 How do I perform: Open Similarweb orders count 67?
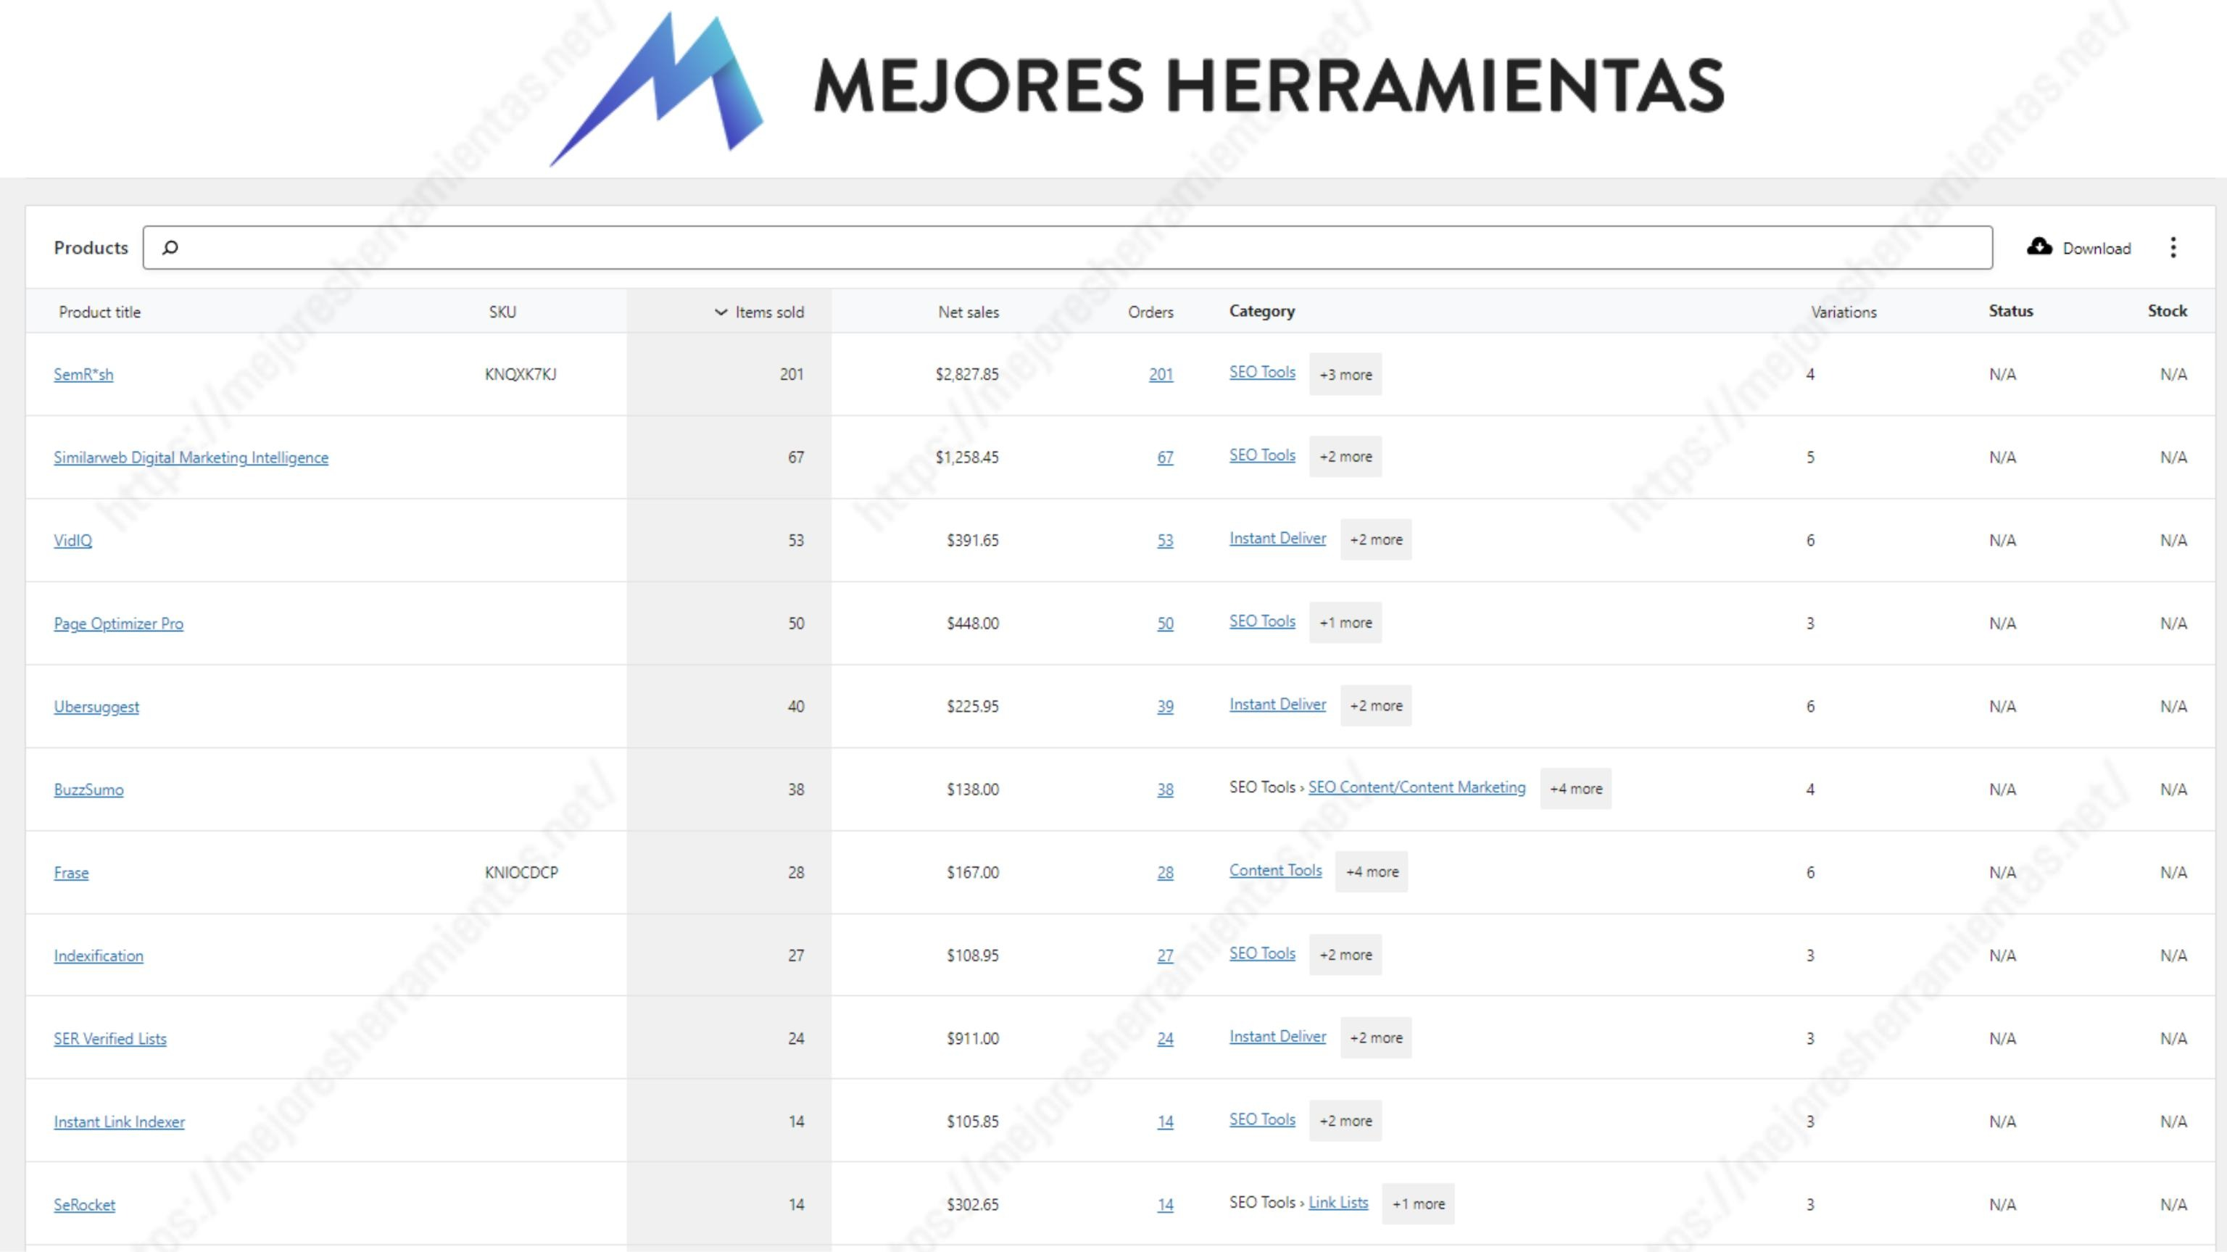[1166, 457]
